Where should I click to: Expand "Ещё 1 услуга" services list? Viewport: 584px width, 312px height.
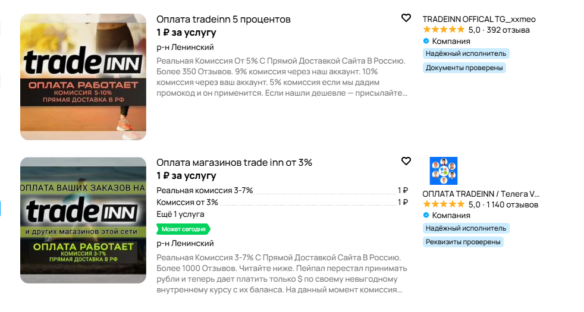click(180, 214)
